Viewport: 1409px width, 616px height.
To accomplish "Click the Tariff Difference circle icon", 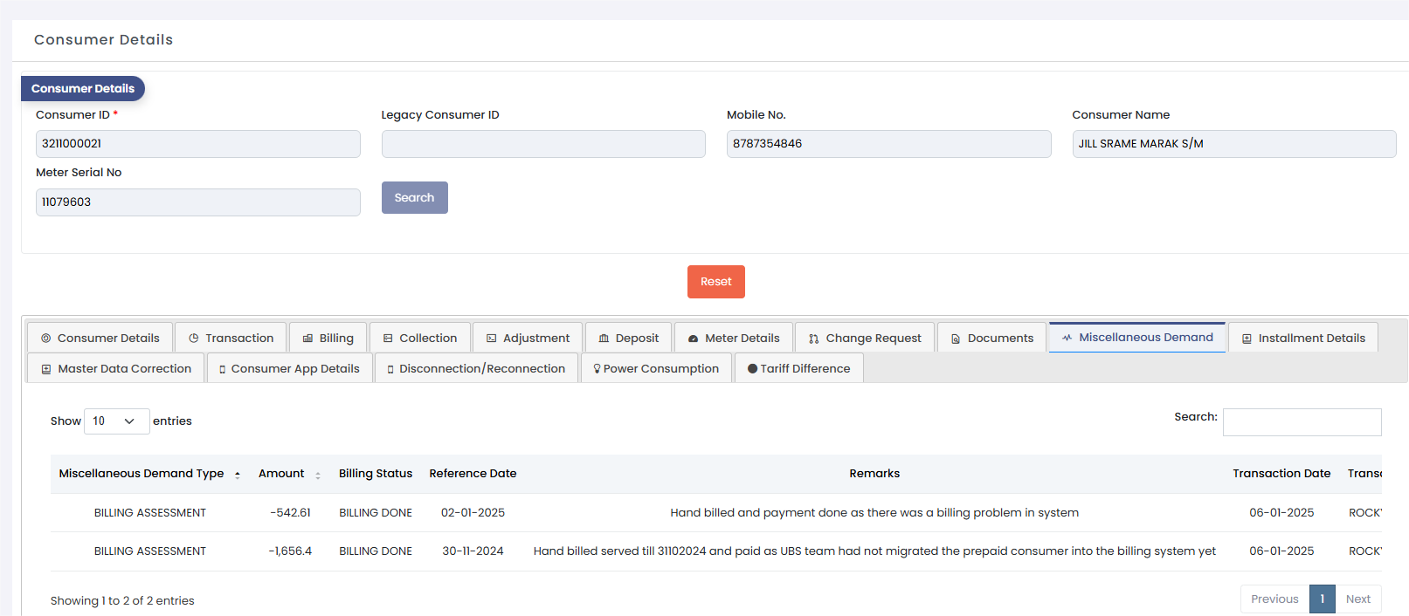I will pyautogui.click(x=752, y=369).
